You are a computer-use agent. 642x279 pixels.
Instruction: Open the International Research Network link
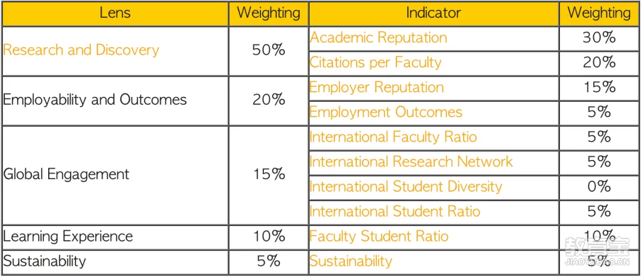[411, 162]
